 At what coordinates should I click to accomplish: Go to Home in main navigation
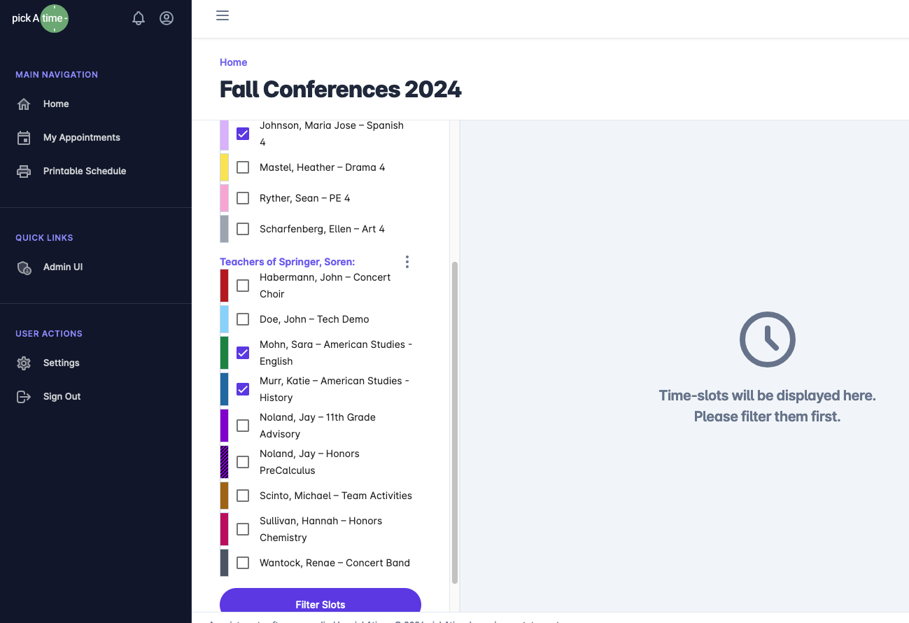tap(56, 104)
